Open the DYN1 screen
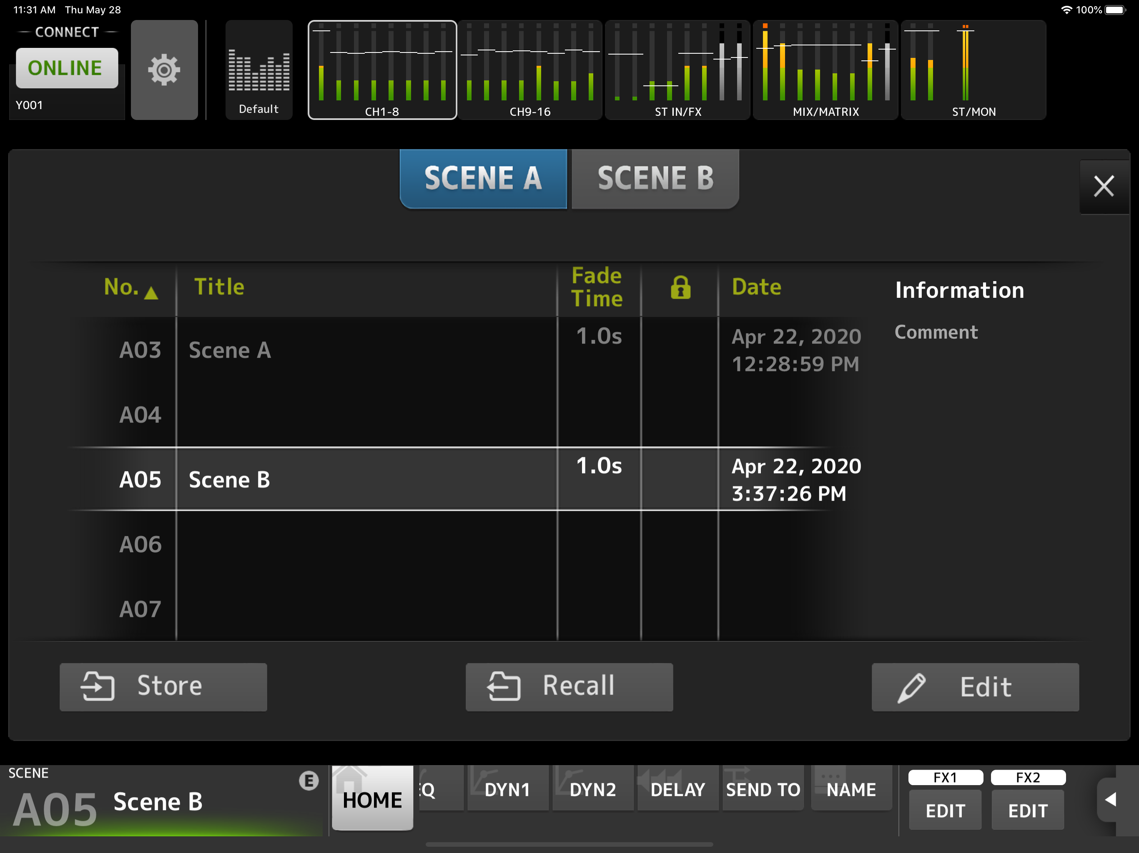 click(507, 789)
